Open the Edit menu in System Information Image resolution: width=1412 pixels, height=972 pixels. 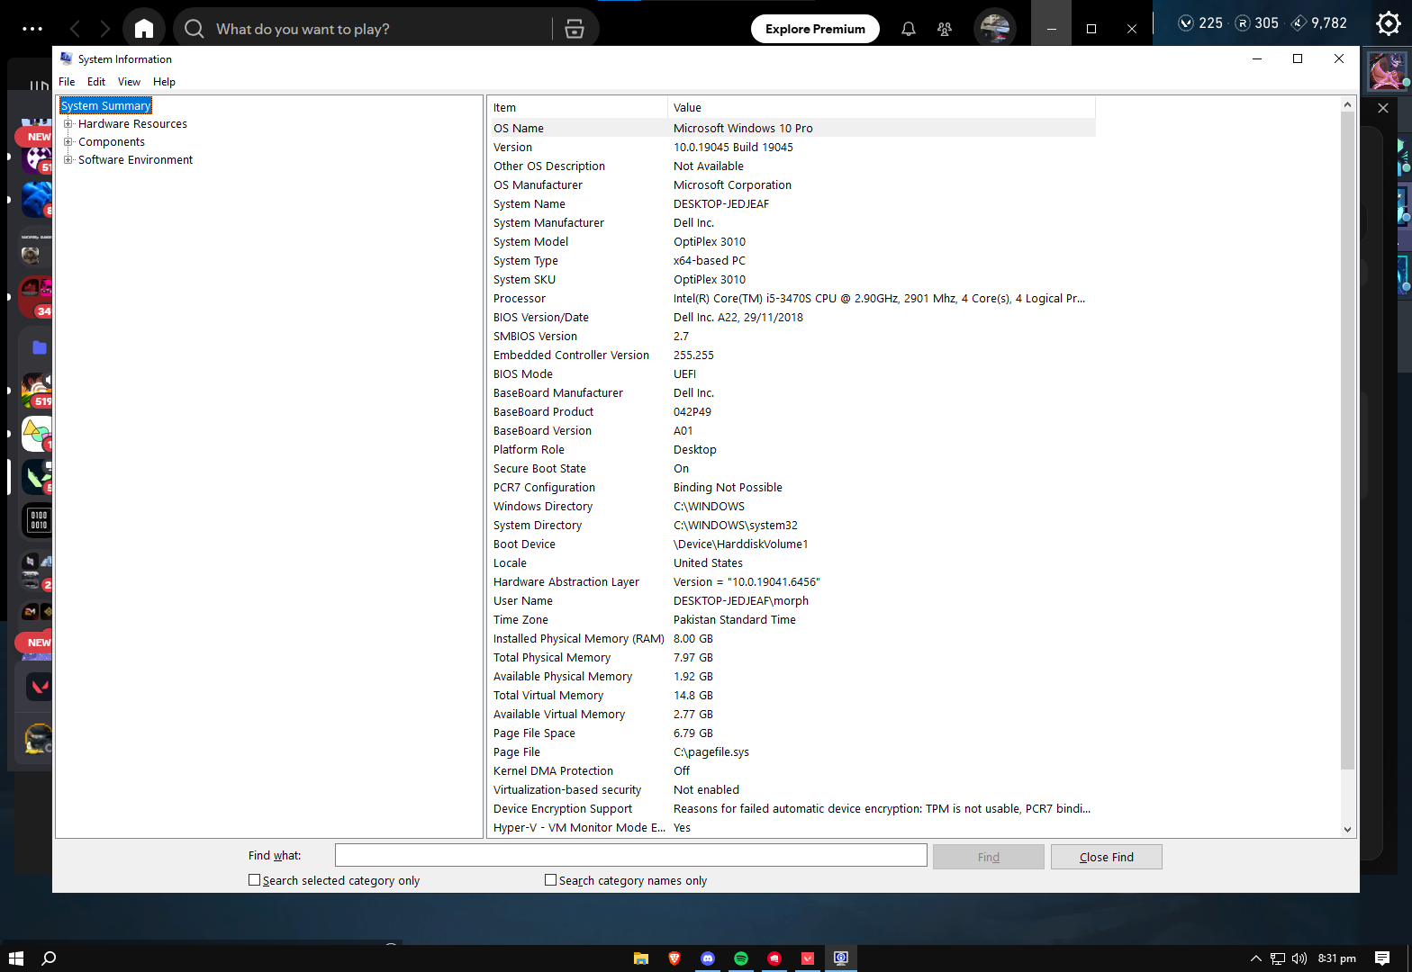tap(96, 82)
